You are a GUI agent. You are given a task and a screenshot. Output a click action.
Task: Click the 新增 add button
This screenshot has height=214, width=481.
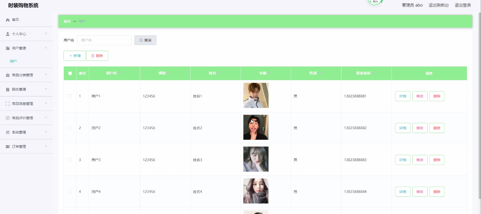[75, 56]
